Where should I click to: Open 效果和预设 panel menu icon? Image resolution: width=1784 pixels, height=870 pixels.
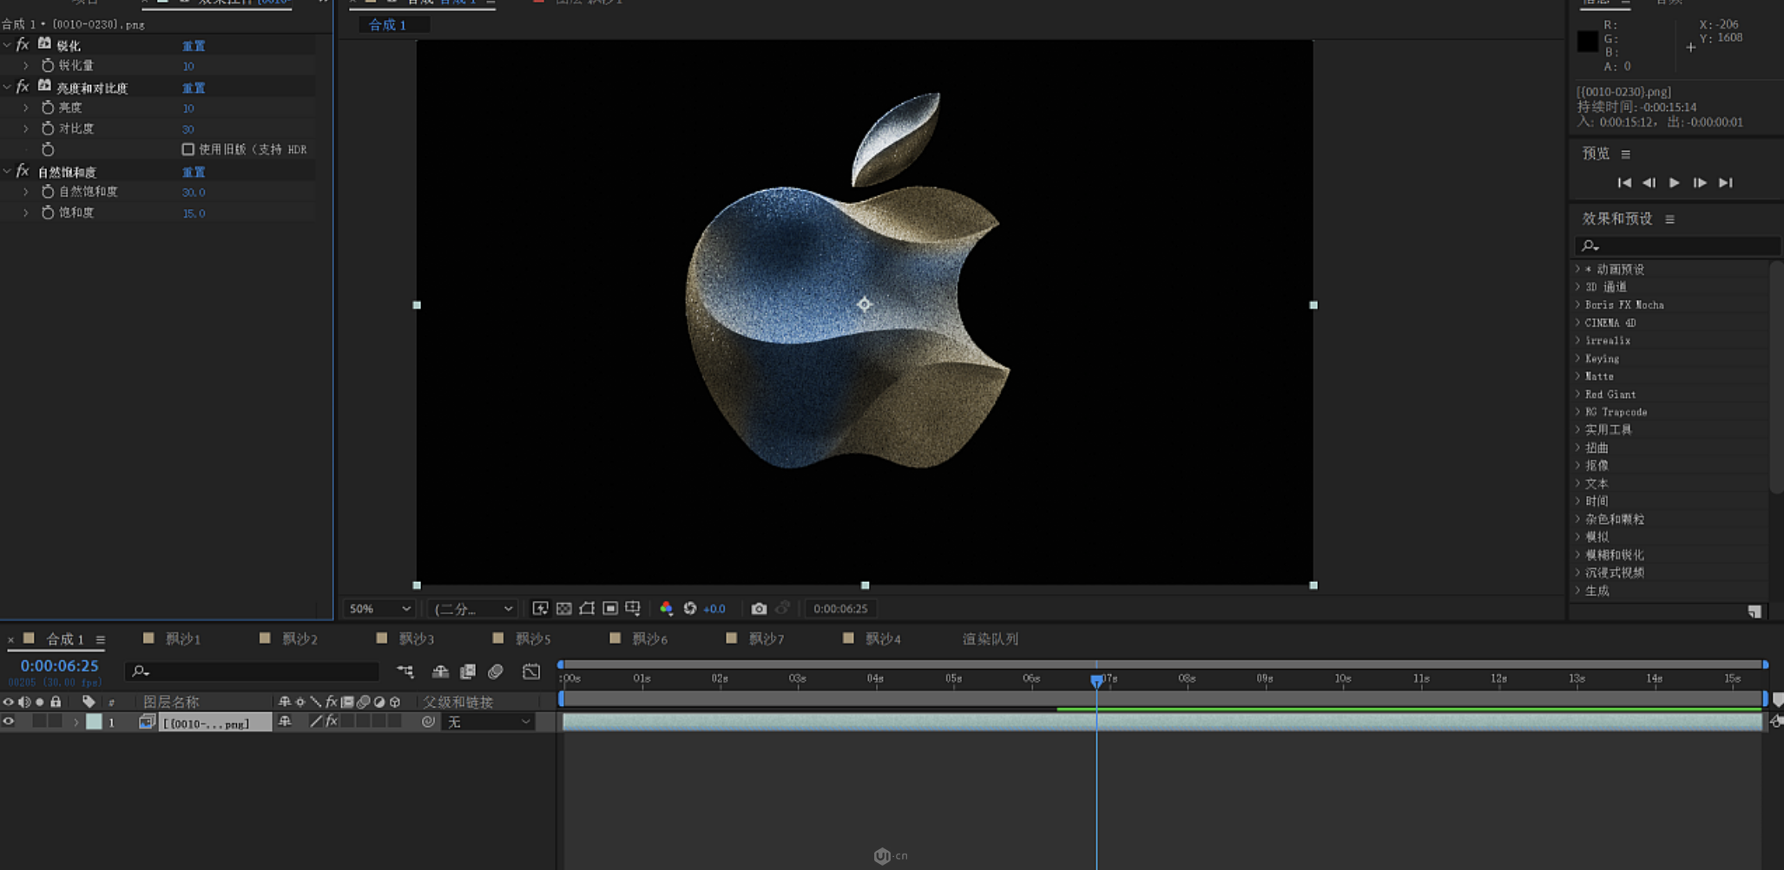[x=1669, y=219]
